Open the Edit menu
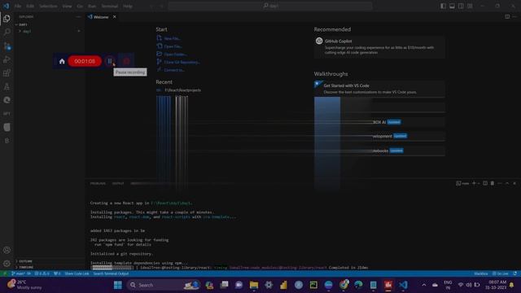This screenshot has height=293, width=521. pyautogui.click(x=30, y=6)
